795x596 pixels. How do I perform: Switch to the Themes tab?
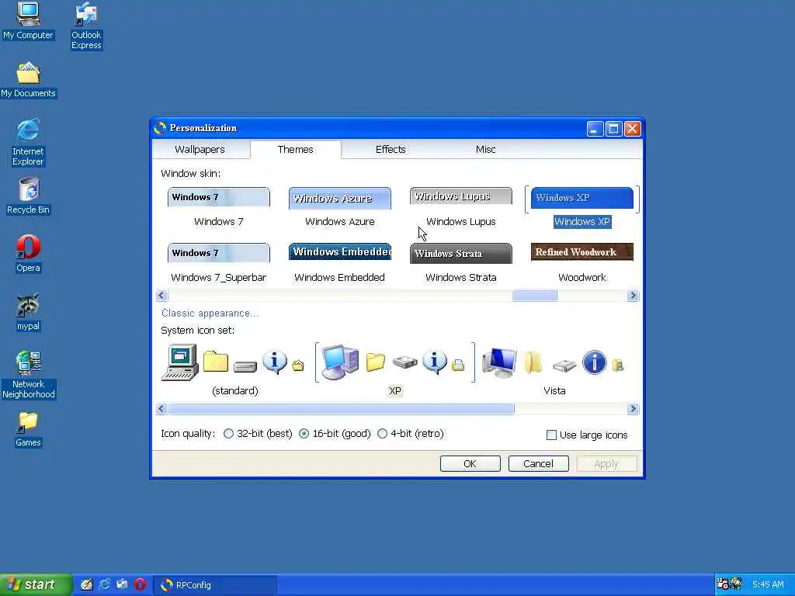tap(296, 150)
